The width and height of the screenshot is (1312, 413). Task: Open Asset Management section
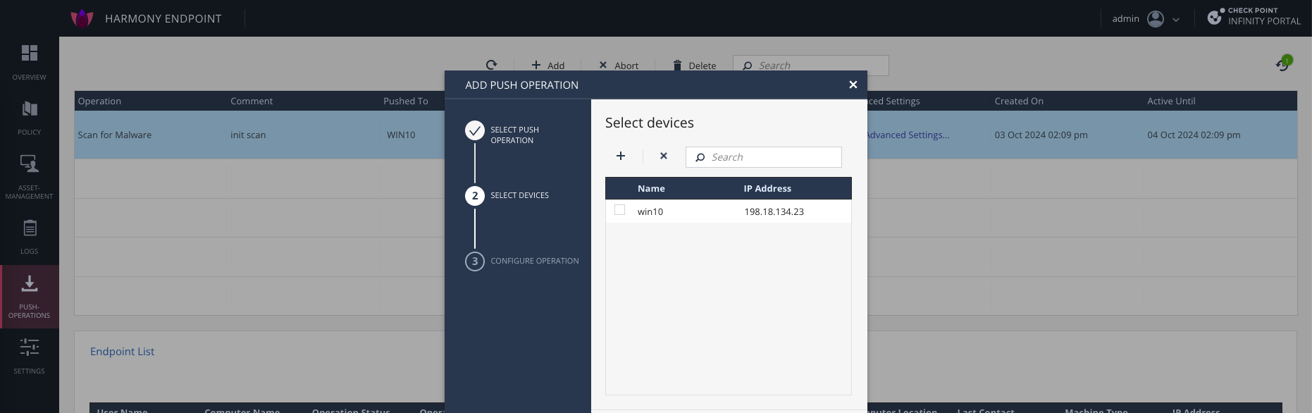(29, 176)
